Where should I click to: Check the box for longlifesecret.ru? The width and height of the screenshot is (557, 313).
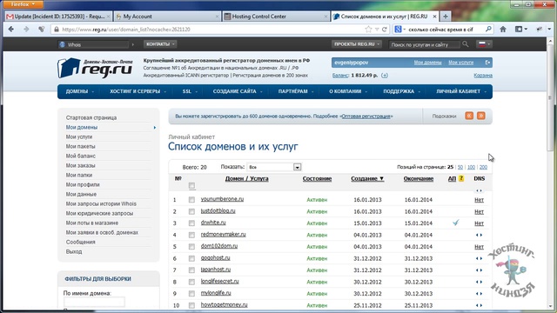click(x=191, y=282)
